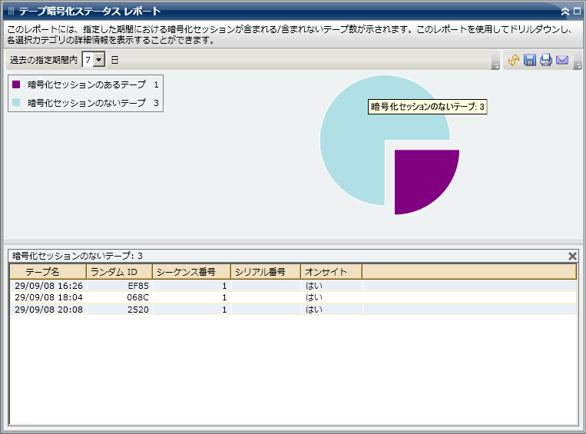Viewport: 586px width, 434px height.
Task: Expand the filter toolbar overflow arrow
Action: (x=495, y=66)
